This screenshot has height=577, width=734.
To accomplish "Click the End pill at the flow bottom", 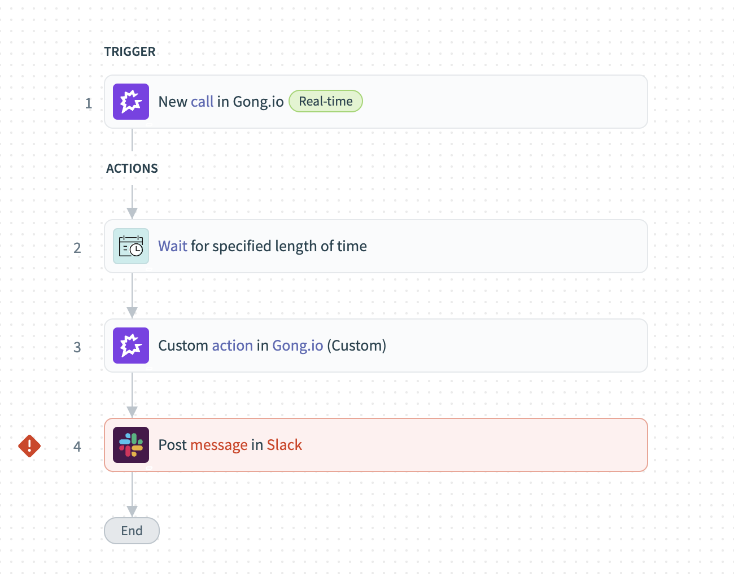I will pyautogui.click(x=132, y=531).
